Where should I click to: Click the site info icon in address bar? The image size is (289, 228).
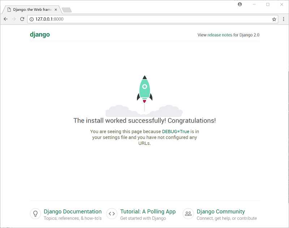point(32,19)
